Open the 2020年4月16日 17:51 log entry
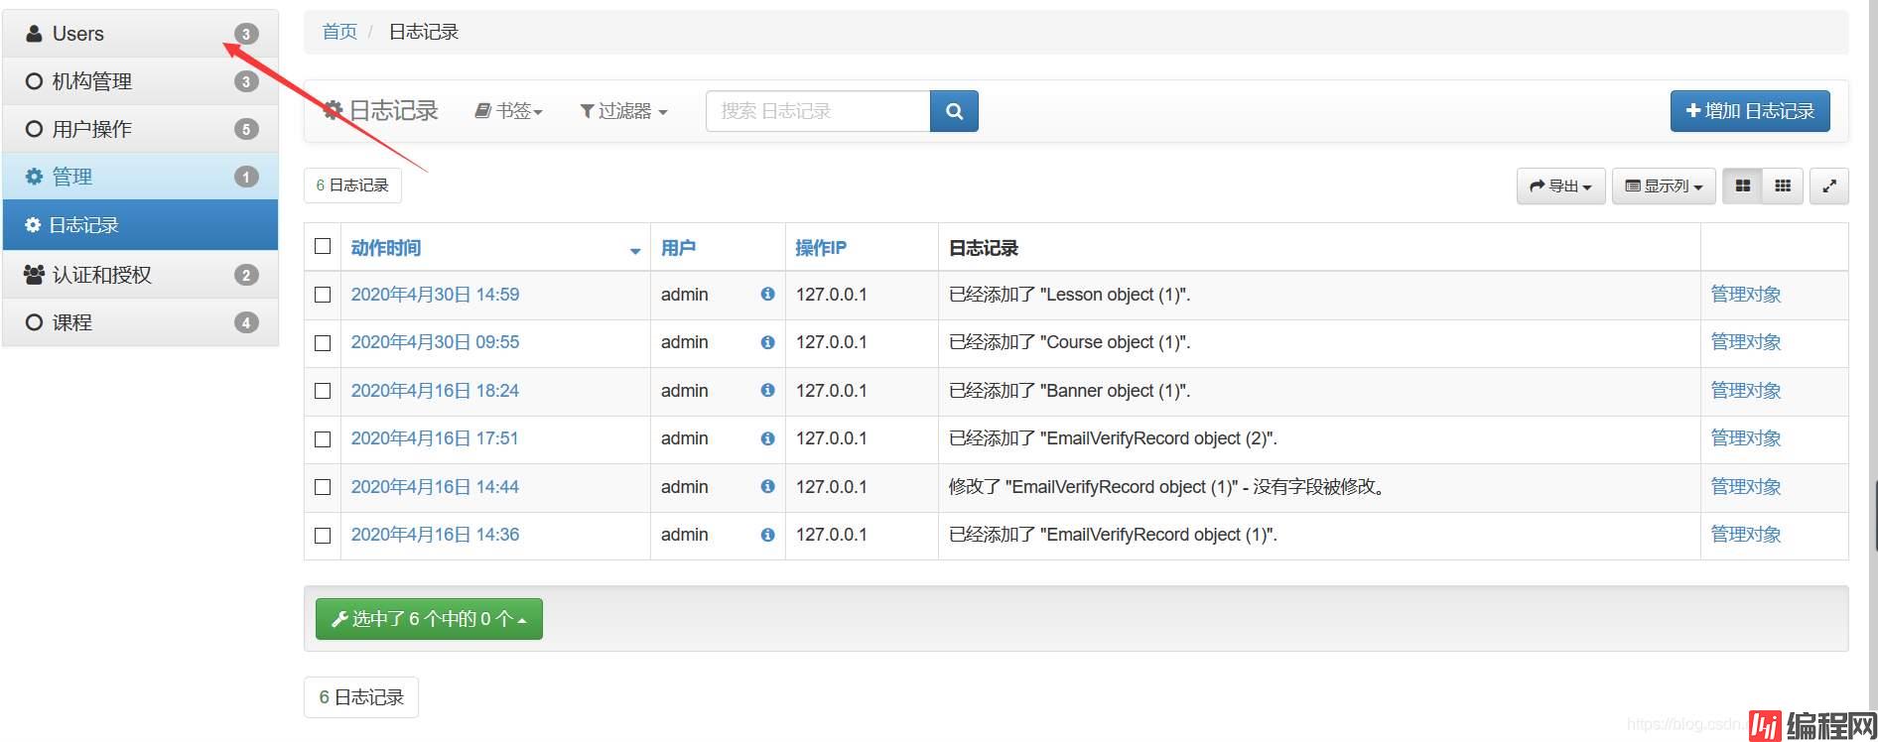The height and width of the screenshot is (742, 1878). point(435,438)
